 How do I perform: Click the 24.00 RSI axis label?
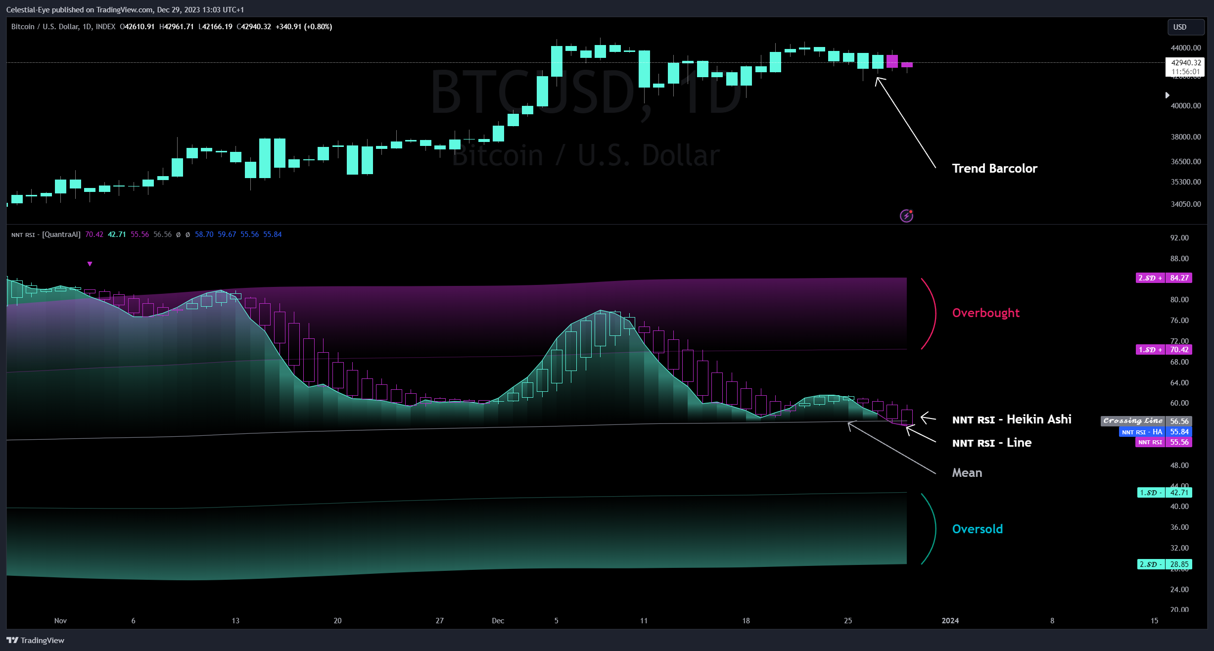pos(1179,590)
